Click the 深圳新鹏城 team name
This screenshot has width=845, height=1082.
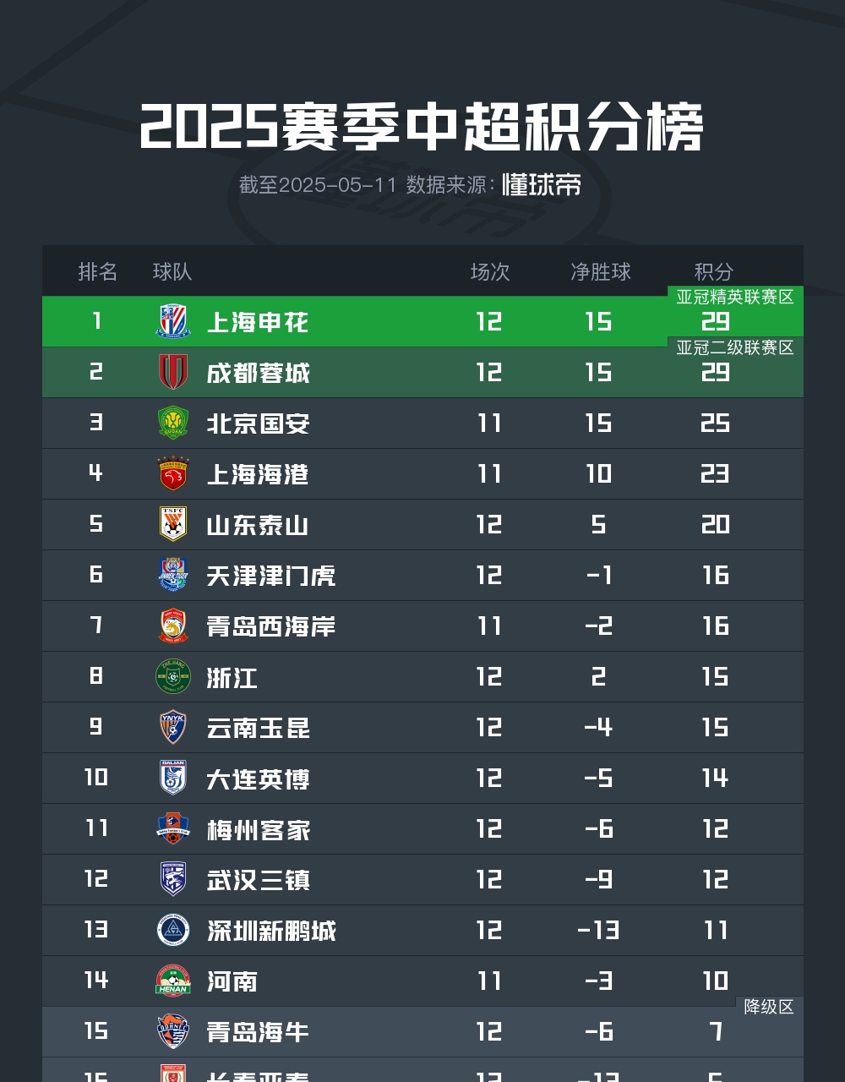[271, 931]
